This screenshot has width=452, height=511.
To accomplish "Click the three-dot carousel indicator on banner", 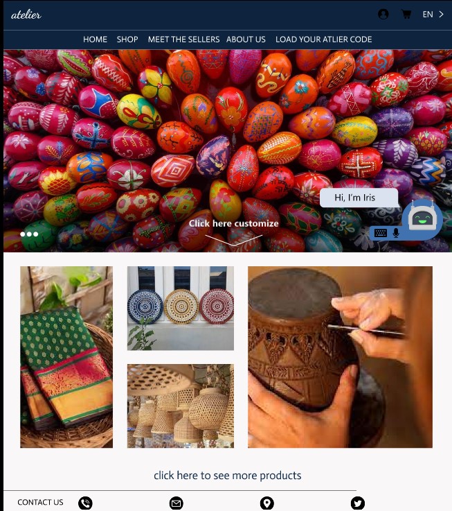I will (29, 234).
